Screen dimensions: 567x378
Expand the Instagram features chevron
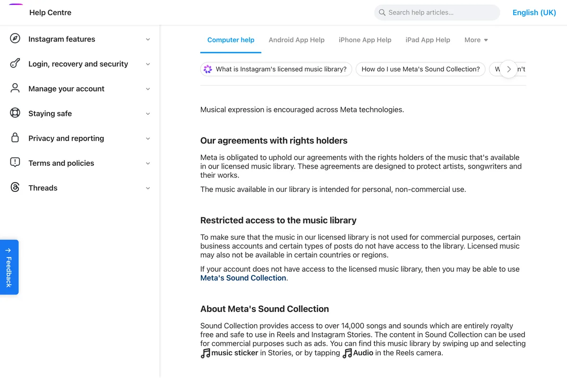pyautogui.click(x=148, y=39)
